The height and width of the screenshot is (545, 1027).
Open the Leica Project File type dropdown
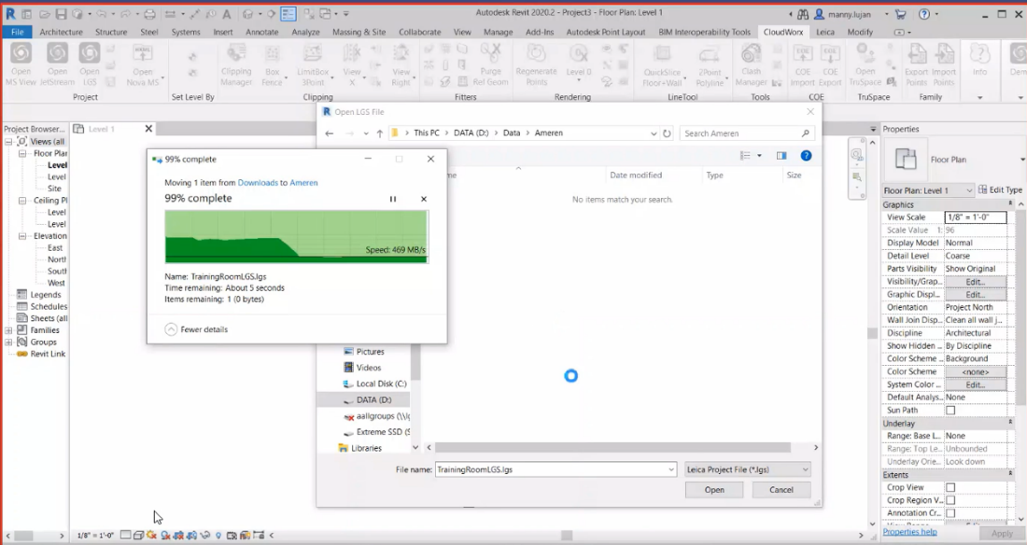748,469
